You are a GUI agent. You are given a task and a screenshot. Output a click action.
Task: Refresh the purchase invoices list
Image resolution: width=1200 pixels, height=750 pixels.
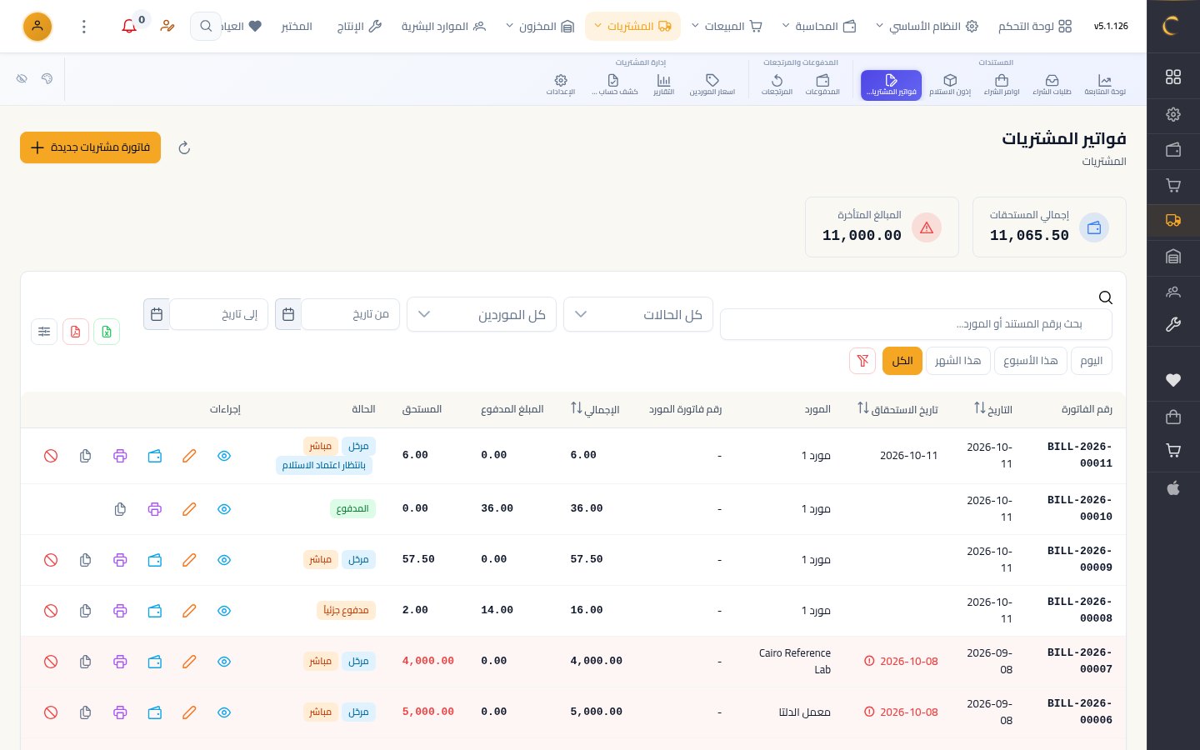(x=185, y=148)
